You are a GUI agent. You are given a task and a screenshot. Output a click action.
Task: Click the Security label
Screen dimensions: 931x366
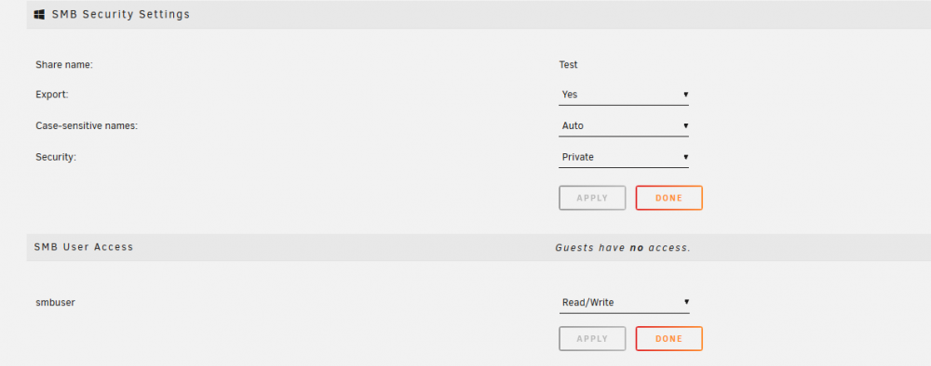click(56, 157)
